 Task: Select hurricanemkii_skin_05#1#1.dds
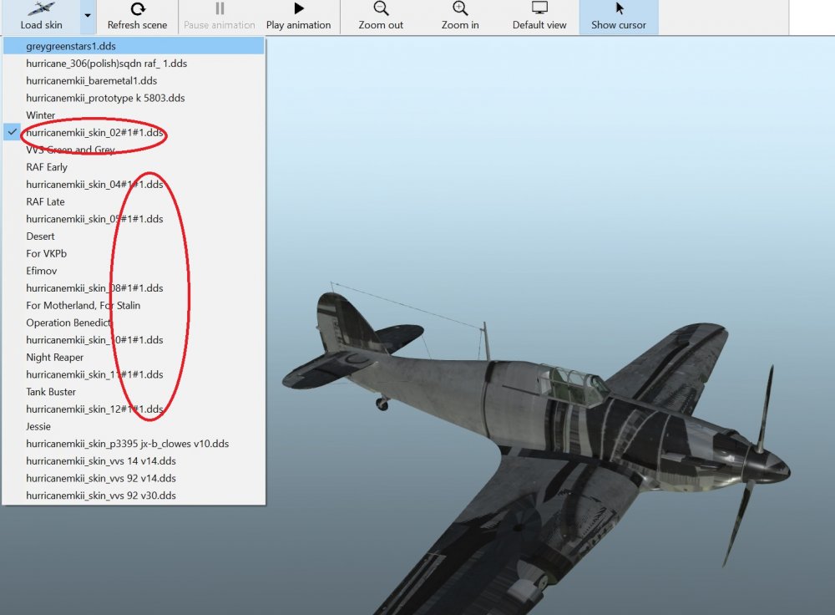pos(134,219)
